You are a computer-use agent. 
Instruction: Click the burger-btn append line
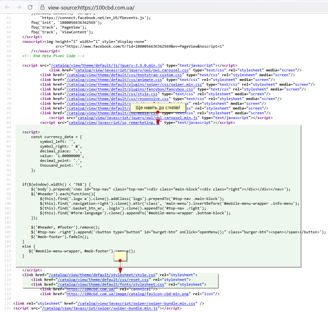tap(178, 232)
